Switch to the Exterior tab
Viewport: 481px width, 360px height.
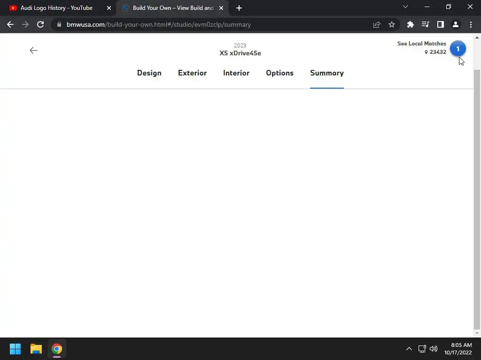pos(192,73)
